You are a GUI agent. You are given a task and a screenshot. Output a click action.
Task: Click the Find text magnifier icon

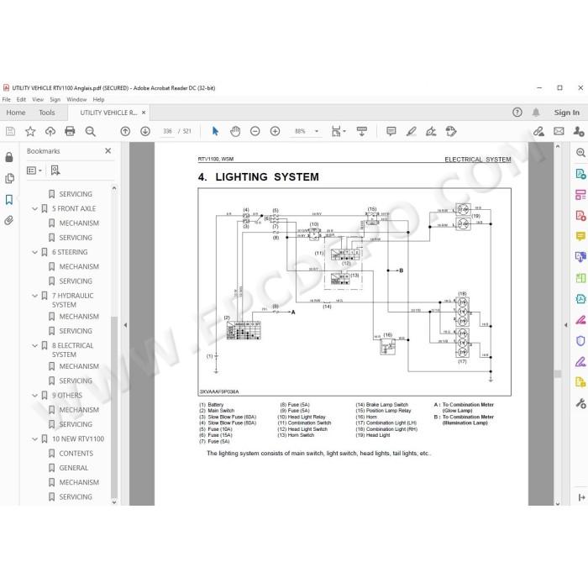tap(90, 131)
